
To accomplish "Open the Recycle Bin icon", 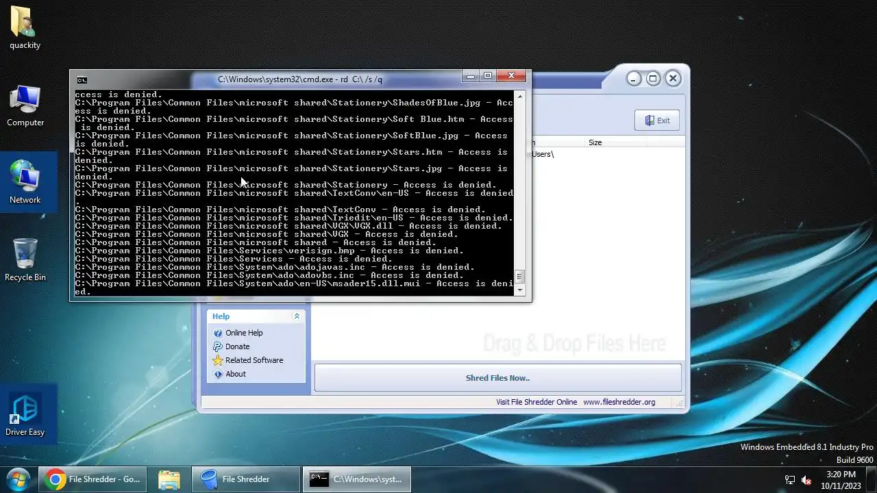I will [25, 260].
